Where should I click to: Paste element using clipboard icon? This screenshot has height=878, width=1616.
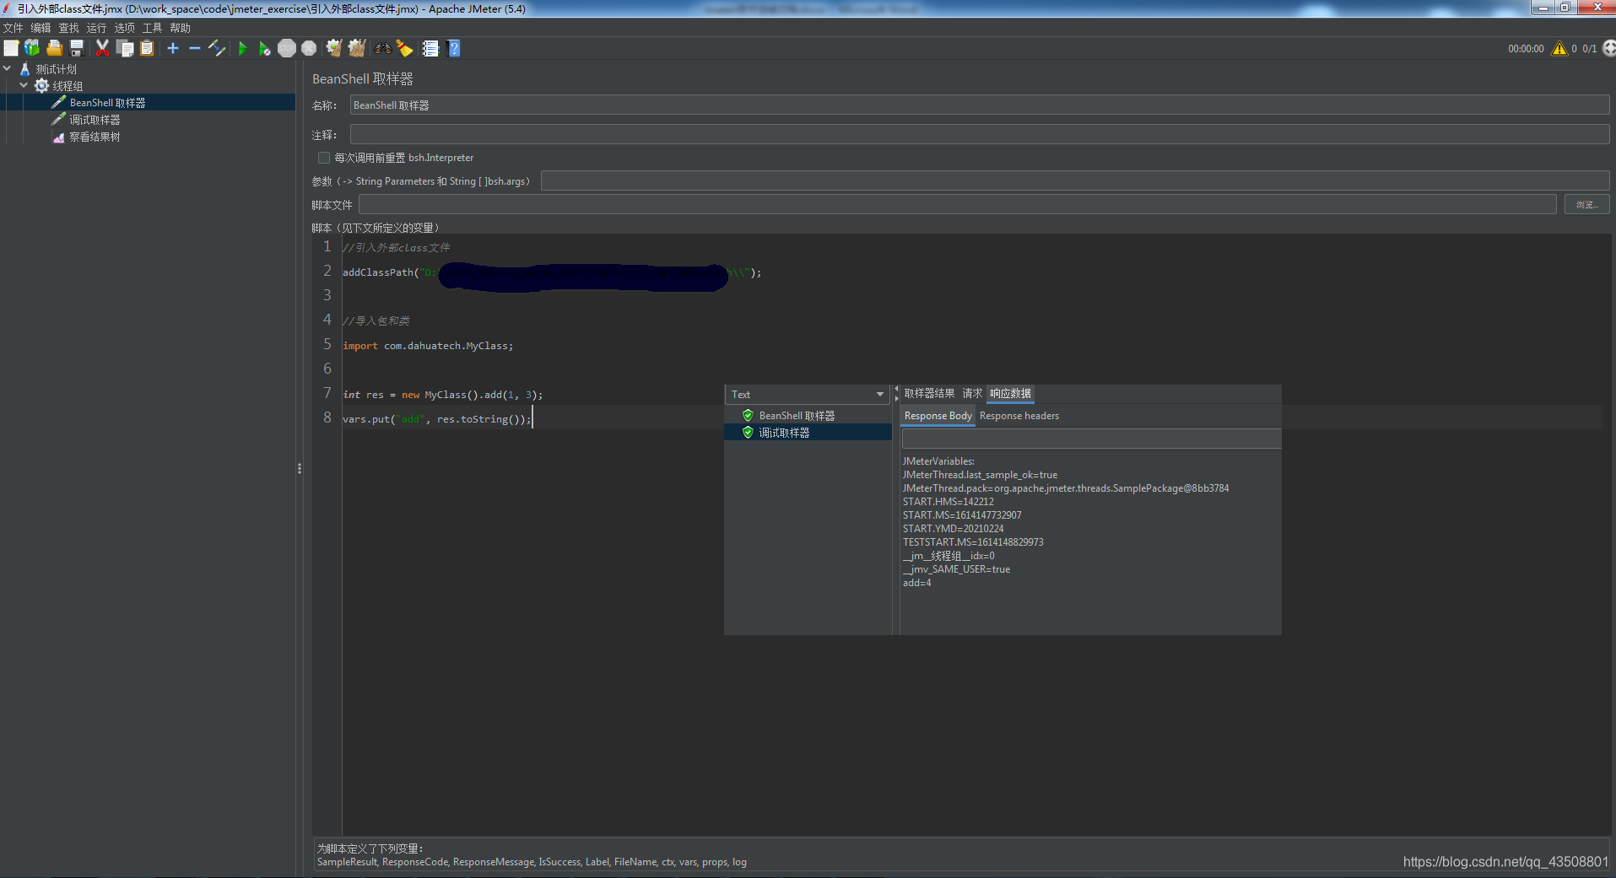[147, 48]
